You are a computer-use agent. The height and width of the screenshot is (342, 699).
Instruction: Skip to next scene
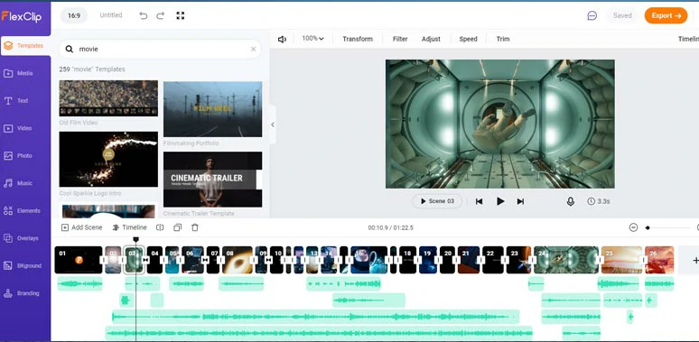(520, 201)
